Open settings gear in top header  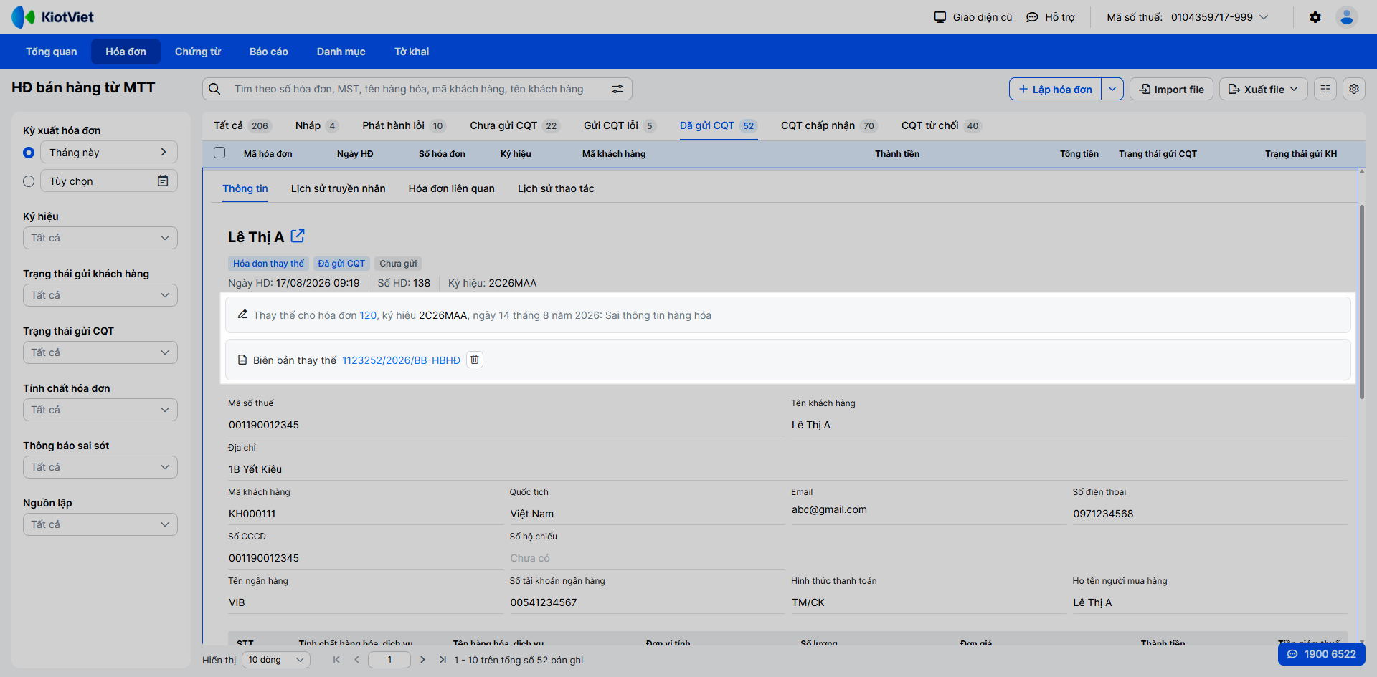[x=1315, y=17]
